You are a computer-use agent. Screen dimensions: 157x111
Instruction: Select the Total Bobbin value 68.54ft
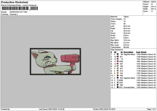(126, 47)
